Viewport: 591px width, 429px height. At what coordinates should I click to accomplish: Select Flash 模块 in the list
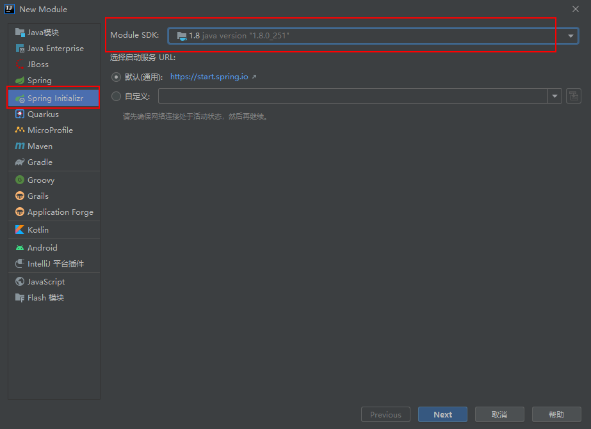(x=54, y=298)
